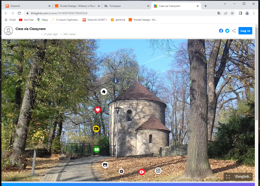Viewport: 260px width, 186px height.
Task: Open the tab search dropdown arrow
Action: 225,3
